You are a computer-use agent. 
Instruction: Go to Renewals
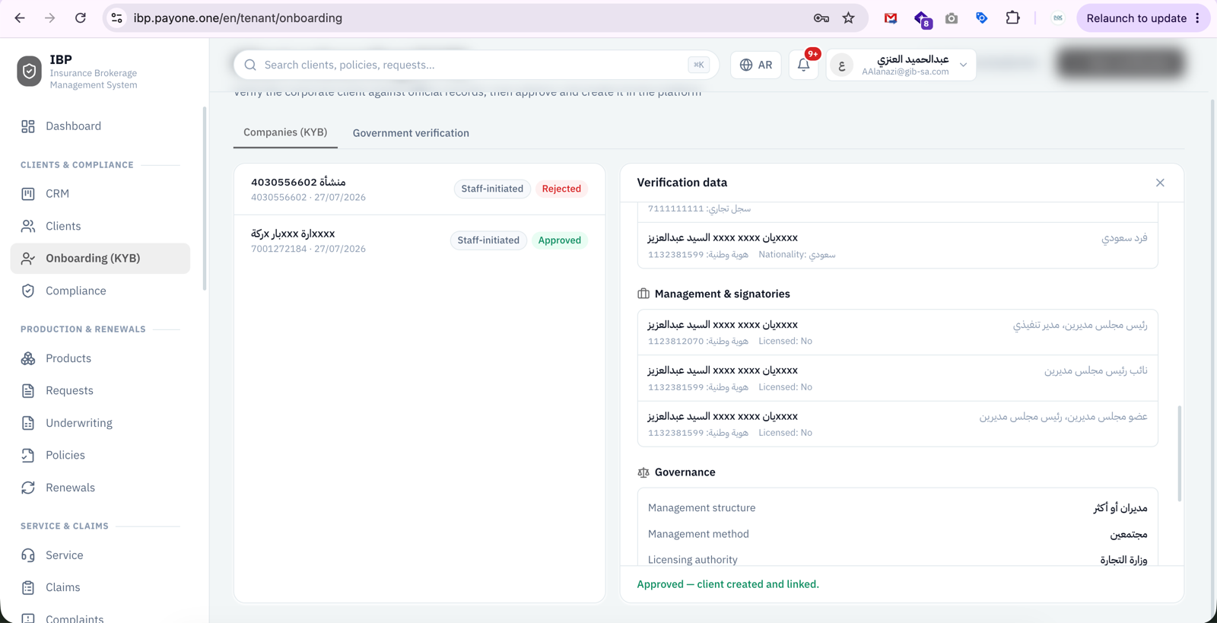[x=100, y=488]
